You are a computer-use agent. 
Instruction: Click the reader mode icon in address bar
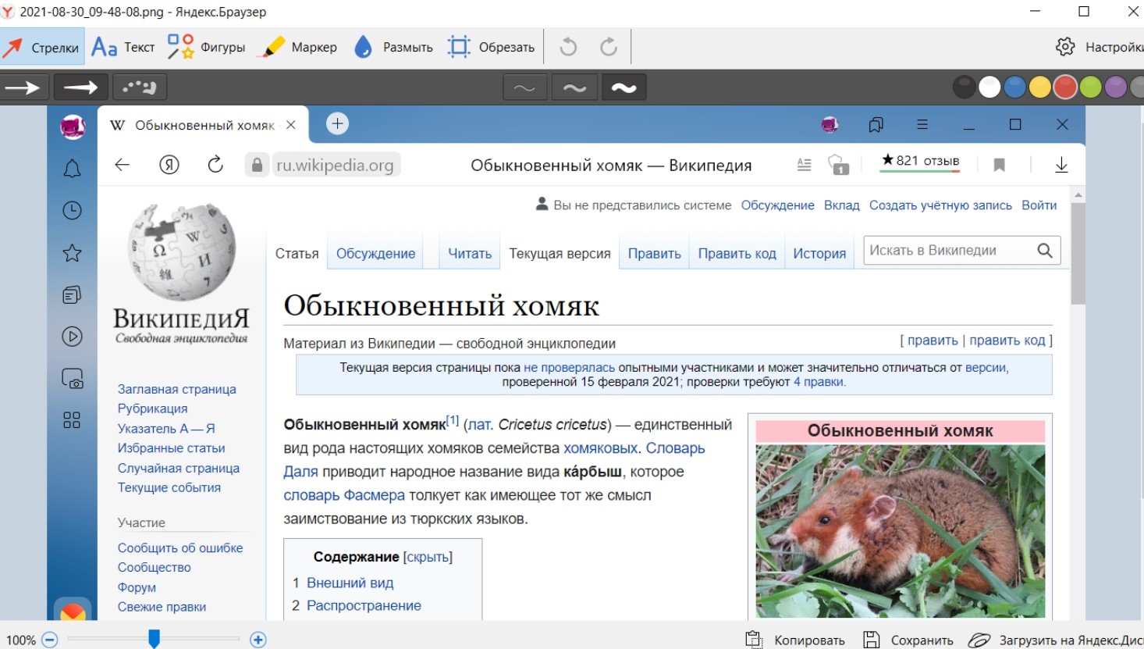tap(804, 165)
